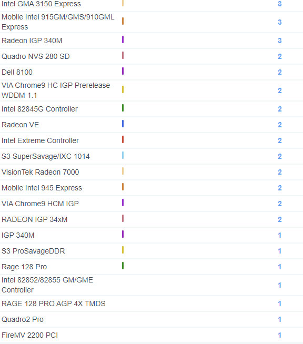303x344 pixels.
Task: Click Intel 82845G Controller label
Action: click(39, 109)
